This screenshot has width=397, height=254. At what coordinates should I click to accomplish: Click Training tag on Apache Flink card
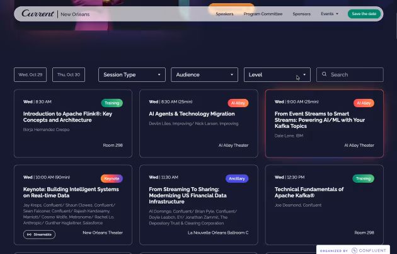coord(112,103)
